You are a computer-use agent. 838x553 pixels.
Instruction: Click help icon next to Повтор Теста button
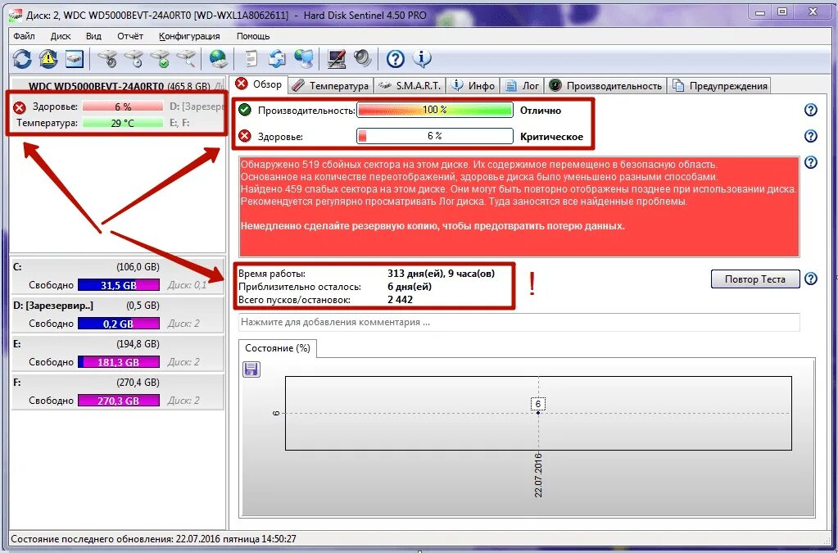811,279
